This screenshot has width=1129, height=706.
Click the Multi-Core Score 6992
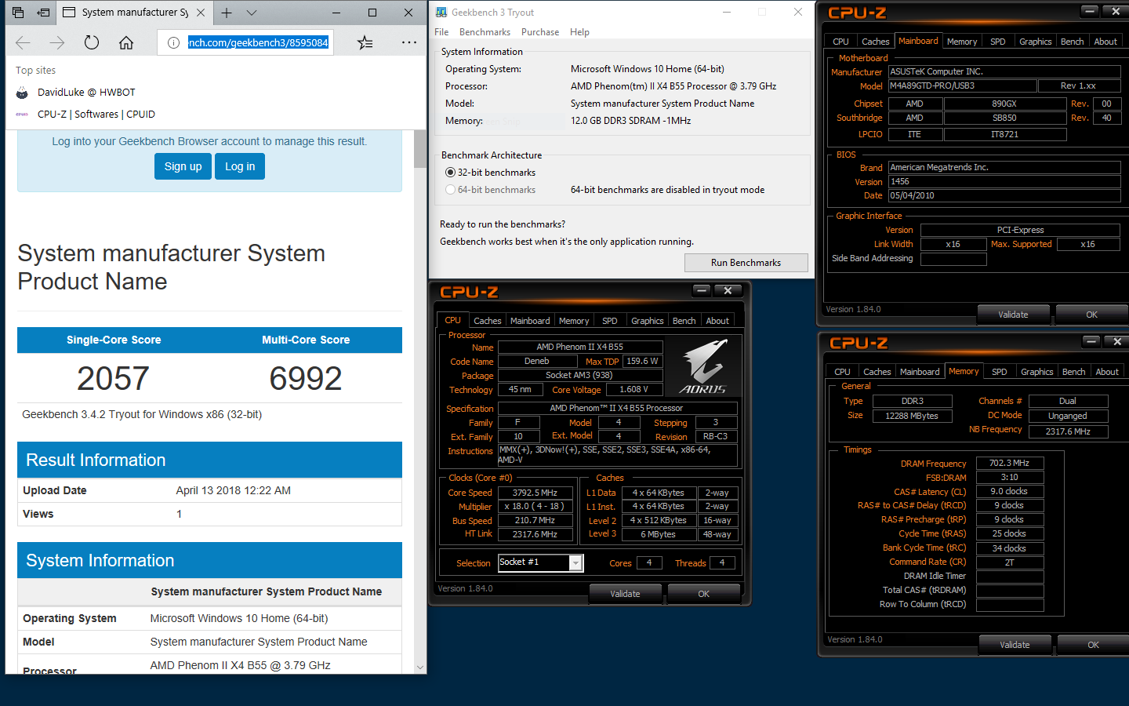coord(306,378)
